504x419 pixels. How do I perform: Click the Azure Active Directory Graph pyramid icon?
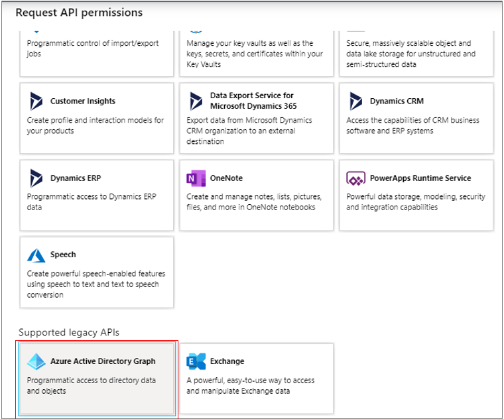tap(36, 361)
